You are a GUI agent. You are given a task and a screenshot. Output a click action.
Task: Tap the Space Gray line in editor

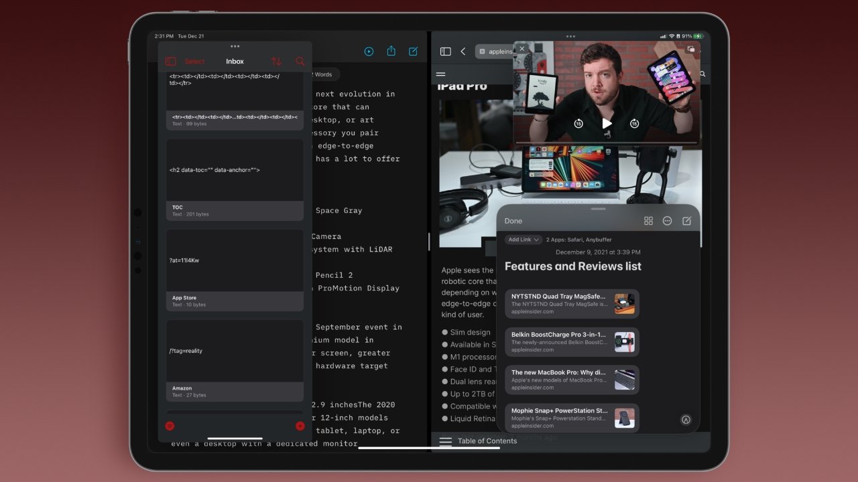point(339,210)
